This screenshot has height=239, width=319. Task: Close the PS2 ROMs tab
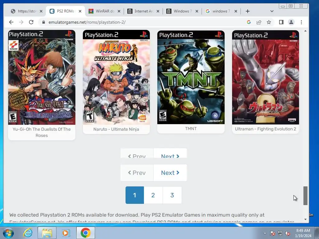80,11
